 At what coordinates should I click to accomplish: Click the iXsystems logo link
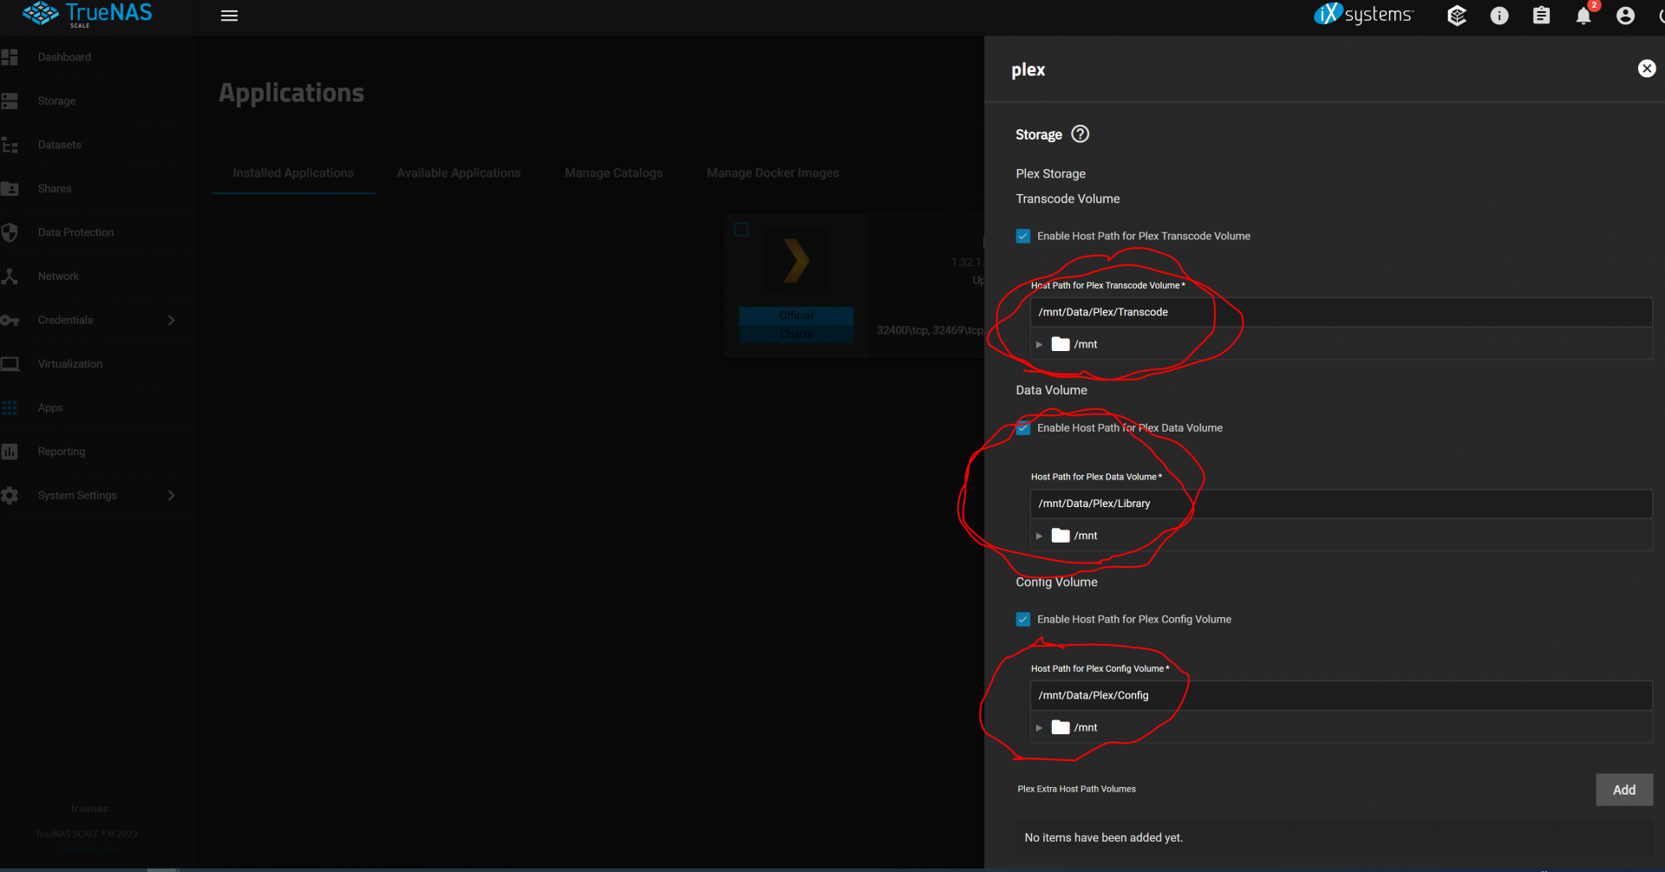1364,14
